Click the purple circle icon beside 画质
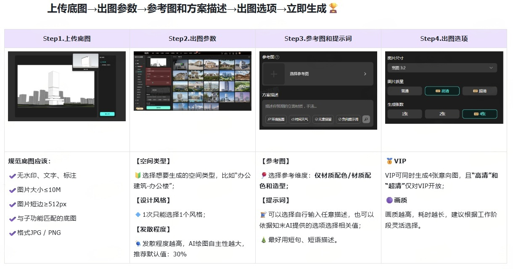Image resolution: width=513 pixels, height=269 pixels. click(x=389, y=200)
